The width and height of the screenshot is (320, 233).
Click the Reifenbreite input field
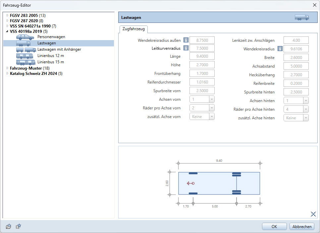[296, 83]
